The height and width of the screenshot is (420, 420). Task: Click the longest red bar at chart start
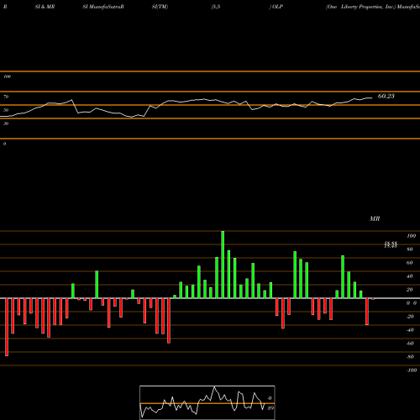[7, 327]
